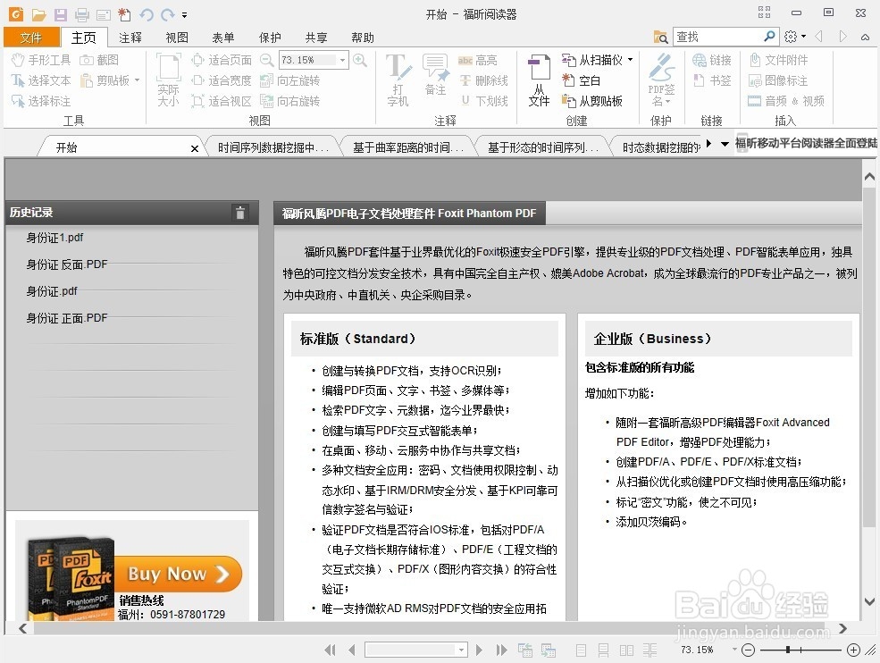Click the 书签 bookmark tool
The width and height of the screenshot is (880, 663).
coord(712,80)
